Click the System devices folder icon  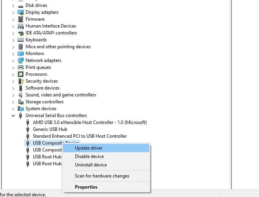[x=21, y=109]
